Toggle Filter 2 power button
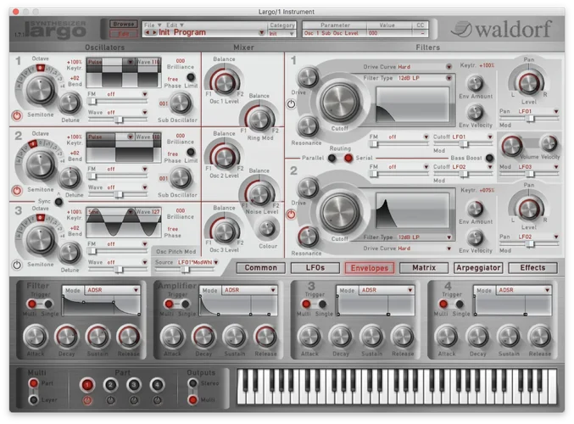 click(291, 215)
